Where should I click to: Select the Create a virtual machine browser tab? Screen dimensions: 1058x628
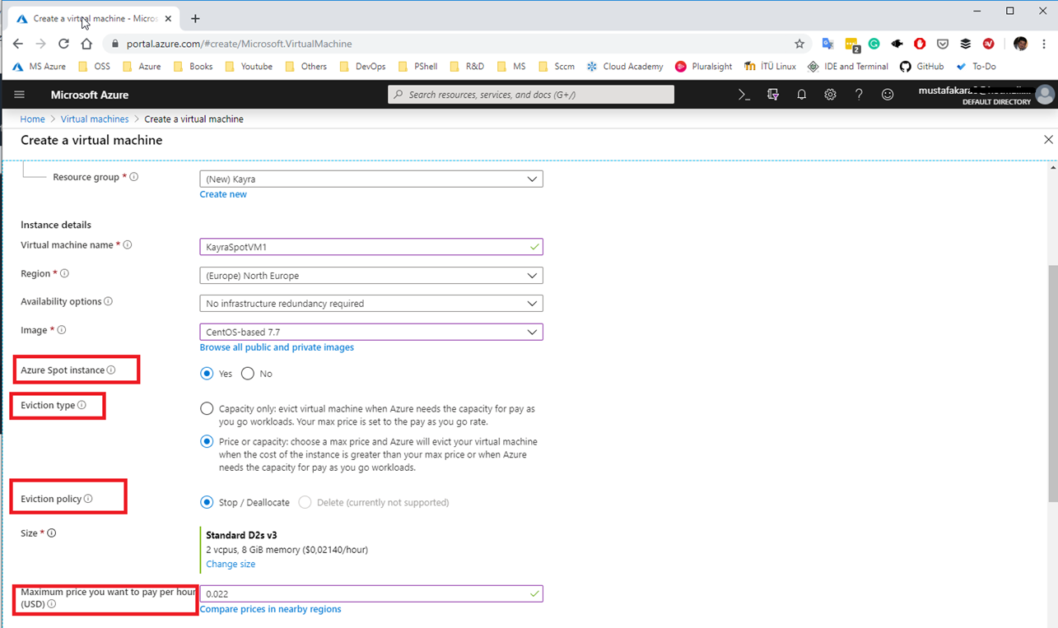click(95, 18)
